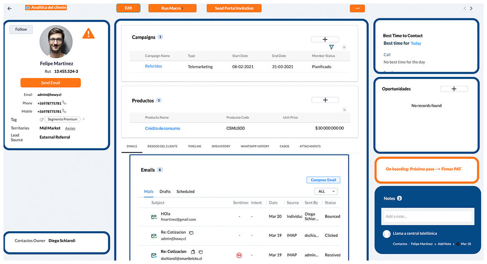Click Add Note link under the note

point(445,244)
